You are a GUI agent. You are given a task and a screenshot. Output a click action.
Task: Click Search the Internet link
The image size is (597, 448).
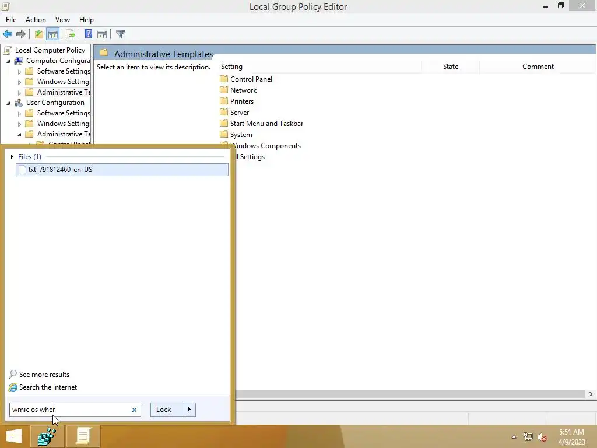coord(48,387)
